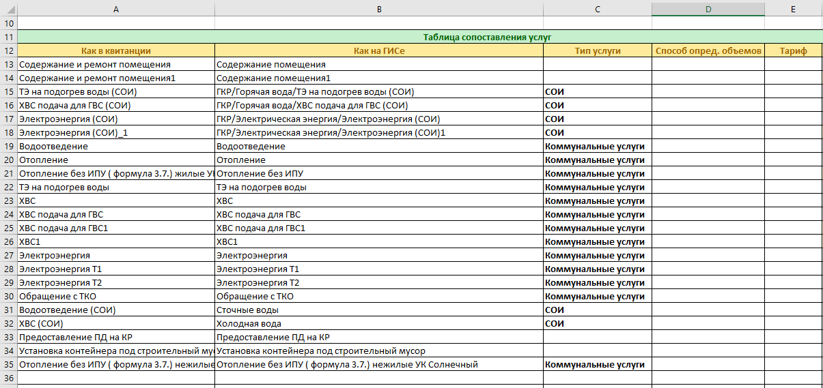Select 'ХВС1' cell in column B

[x=379, y=241]
